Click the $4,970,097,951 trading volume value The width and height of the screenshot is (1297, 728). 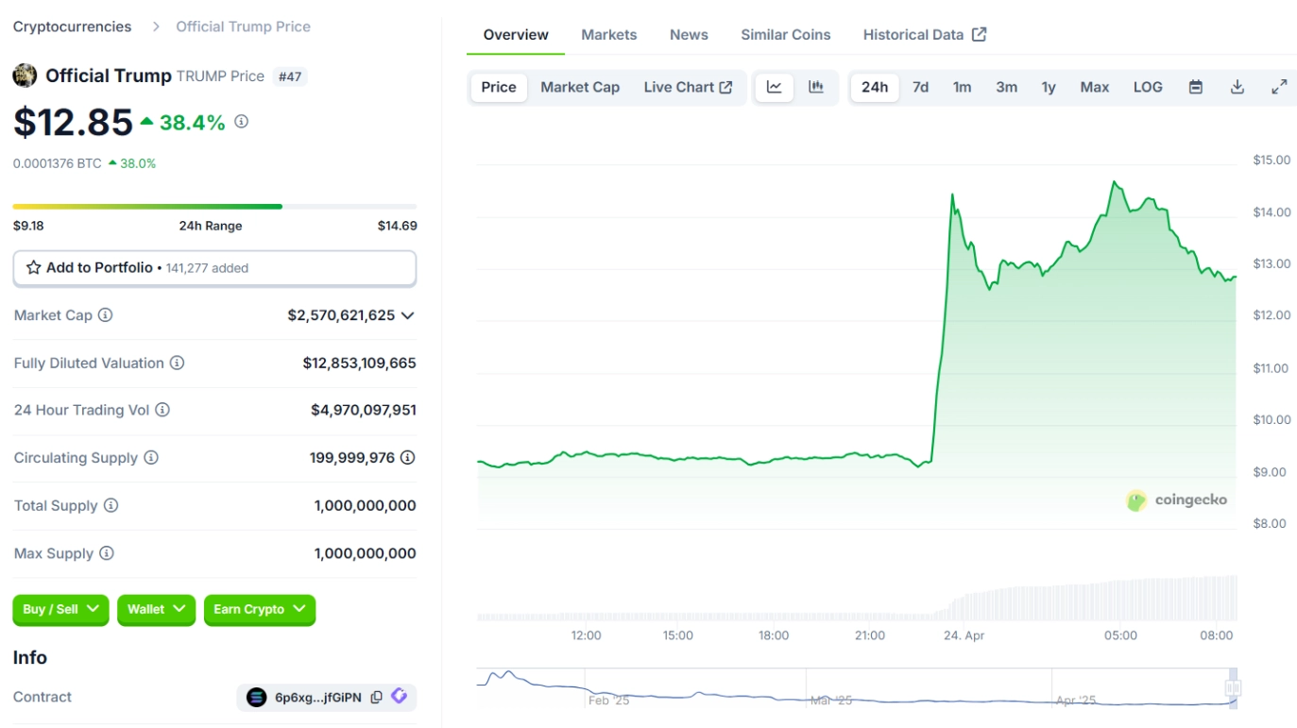364,410
